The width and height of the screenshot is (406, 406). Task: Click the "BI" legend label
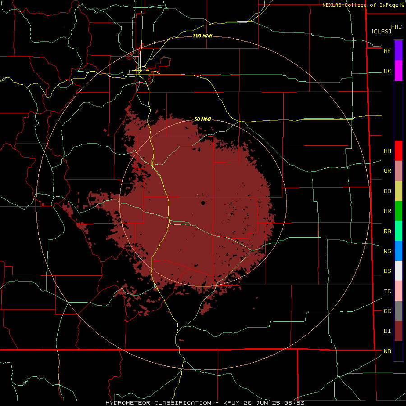[x=387, y=331]
